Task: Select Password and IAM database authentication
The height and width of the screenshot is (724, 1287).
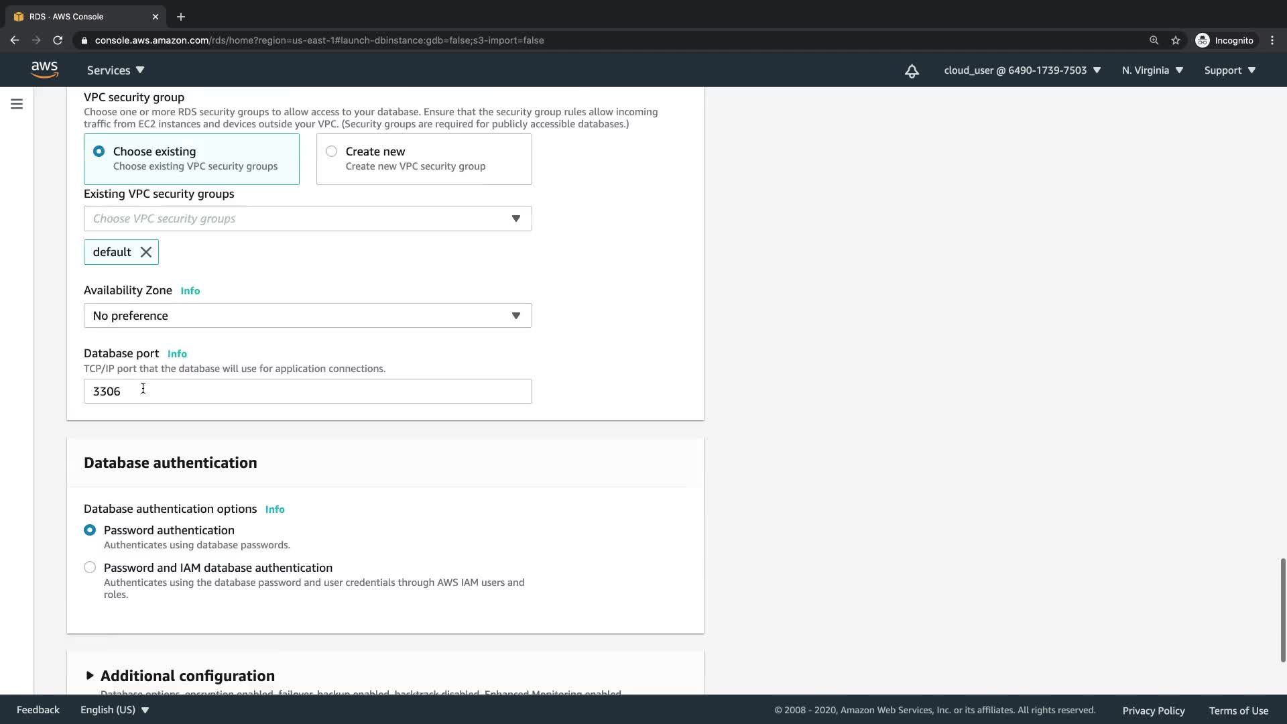Action: (90, 567)
